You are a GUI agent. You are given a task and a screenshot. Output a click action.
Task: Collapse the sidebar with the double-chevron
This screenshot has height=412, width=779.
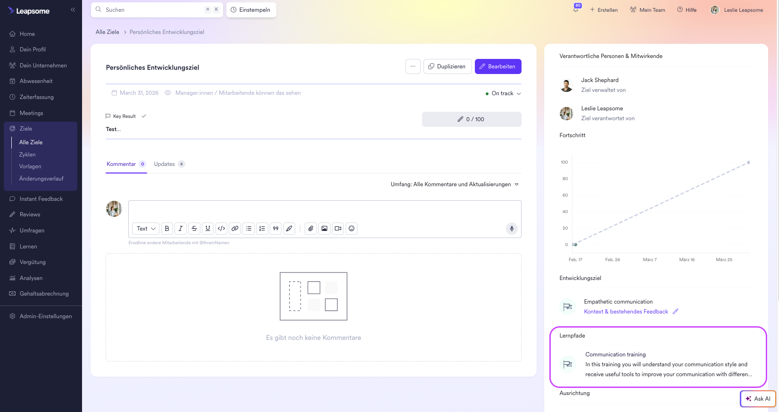click(x=73, y=9)
